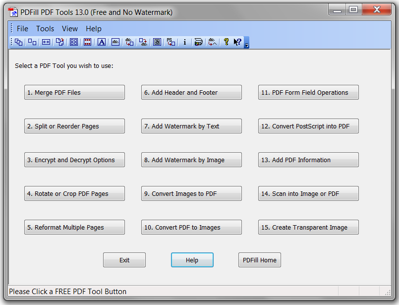Click the Create Transparent Image toolbar icon
Image resolution: width=399 pixels, height=305 pixels.
[213, 42]
